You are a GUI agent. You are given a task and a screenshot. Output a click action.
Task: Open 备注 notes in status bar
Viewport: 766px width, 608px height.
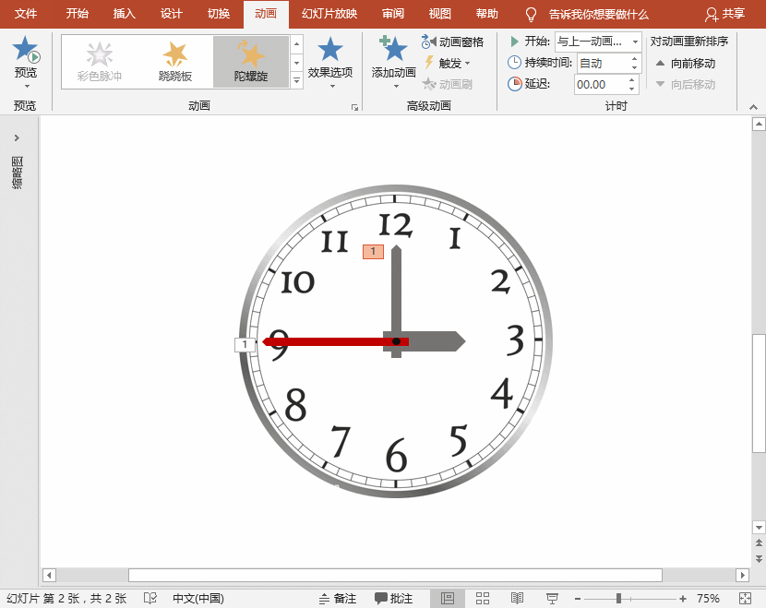point(338,598)
